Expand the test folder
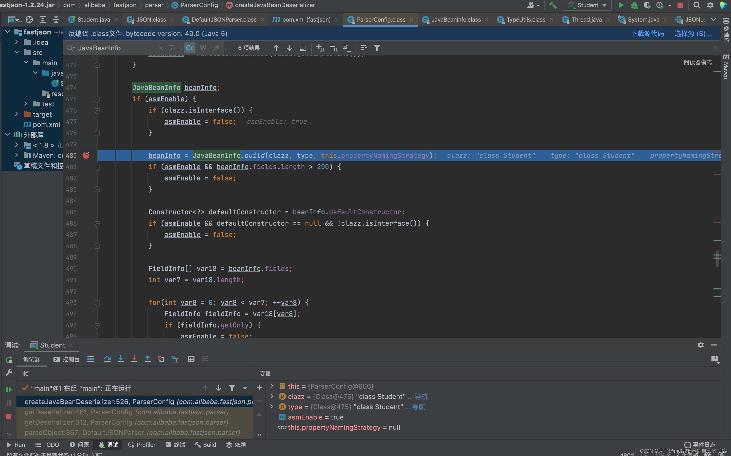 click(26, 104)
